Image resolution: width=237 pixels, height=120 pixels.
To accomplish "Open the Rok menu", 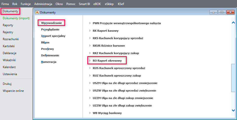I will pos(15,4).
